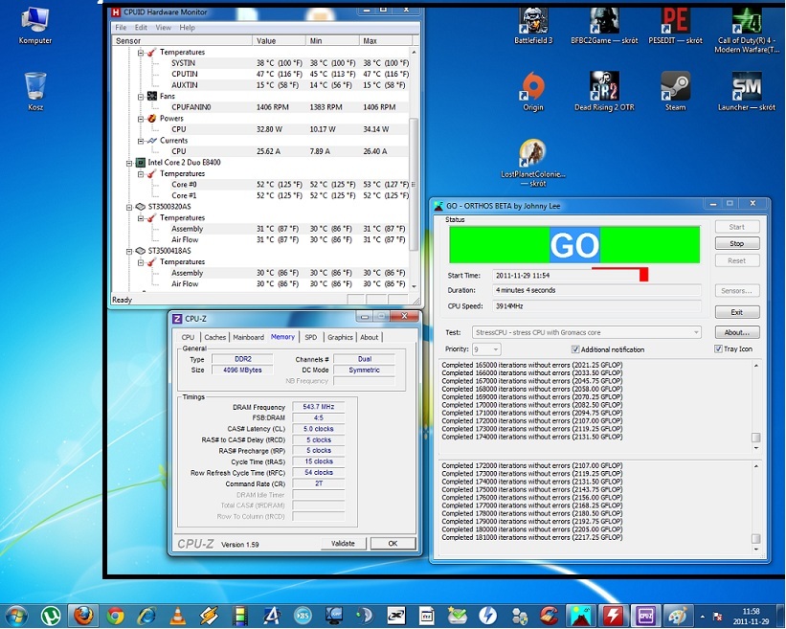
Task: Launch BFBC2Game desktop shortcut
Action: 604,26
